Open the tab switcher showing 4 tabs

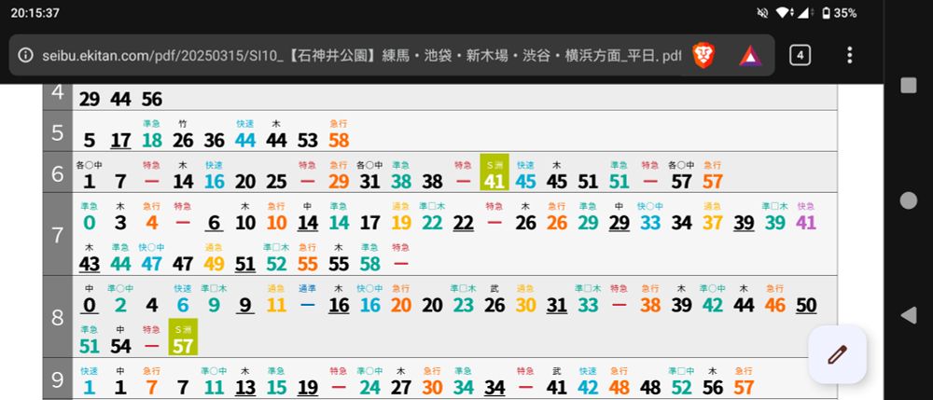(800, 55)
